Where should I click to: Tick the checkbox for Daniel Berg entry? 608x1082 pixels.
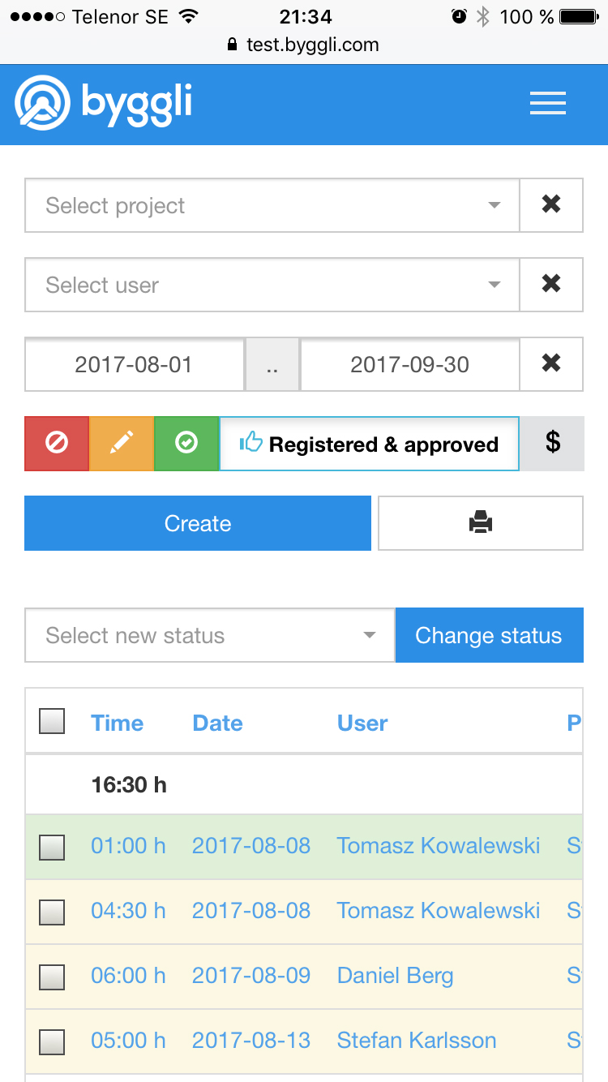click(52, 977)
